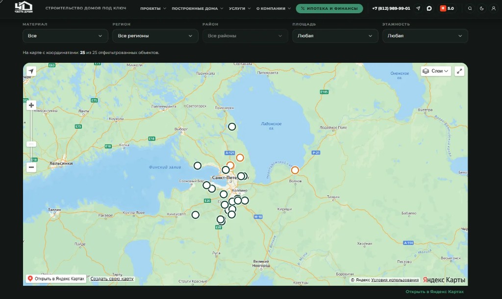Viewport: 502px width, 299px height.
Task: Open user account profile icon
Action: [493, 8]
